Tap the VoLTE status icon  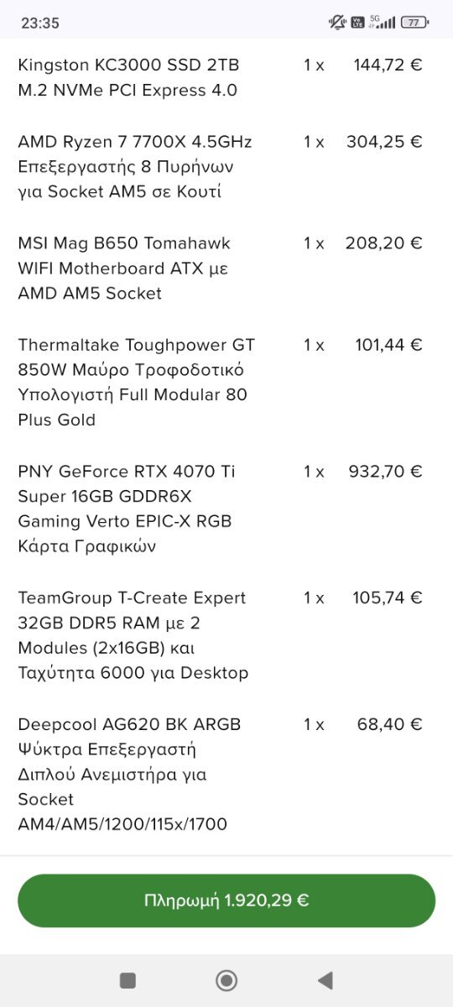(x=358, y=23)
